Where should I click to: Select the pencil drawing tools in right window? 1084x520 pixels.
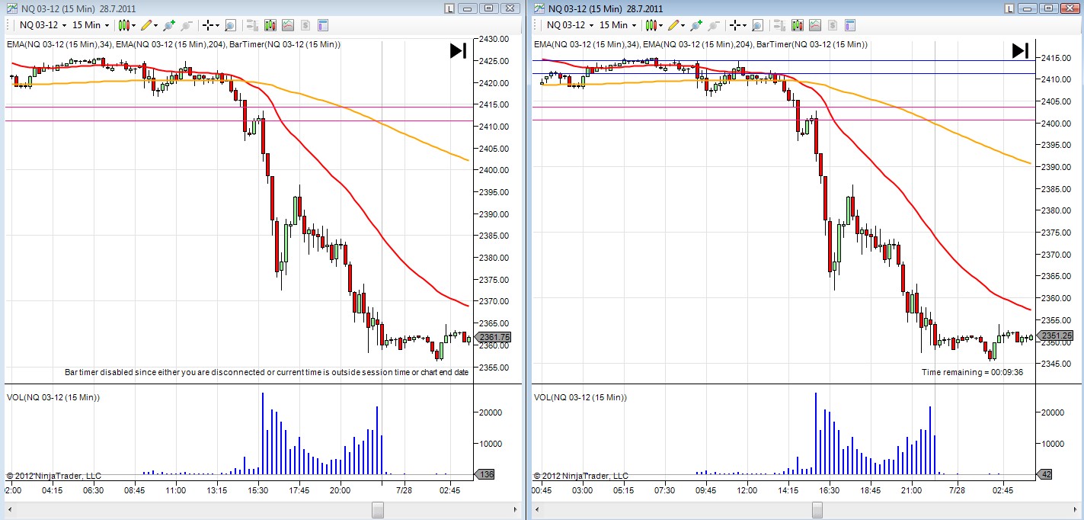pyautogui.click(x=673, y=25)
